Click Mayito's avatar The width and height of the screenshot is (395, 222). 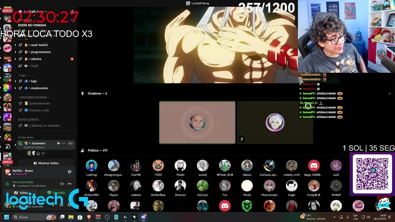coord(114,186)
